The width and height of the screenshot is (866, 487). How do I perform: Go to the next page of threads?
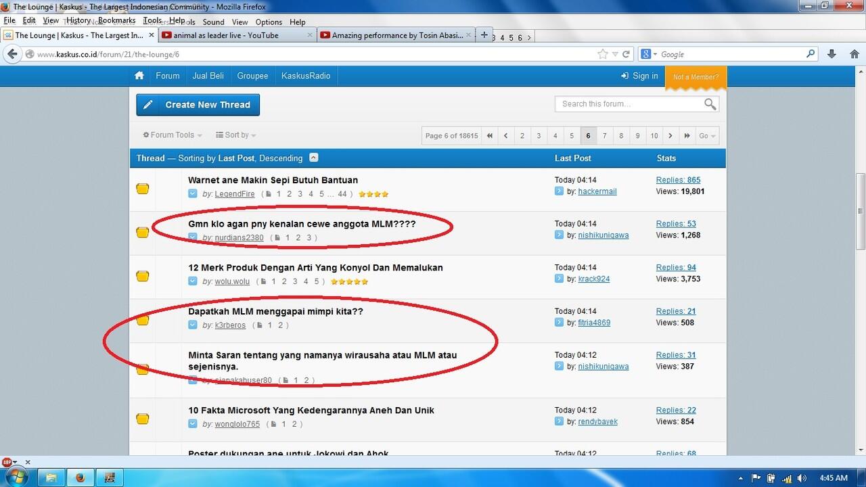pos(670,135)
